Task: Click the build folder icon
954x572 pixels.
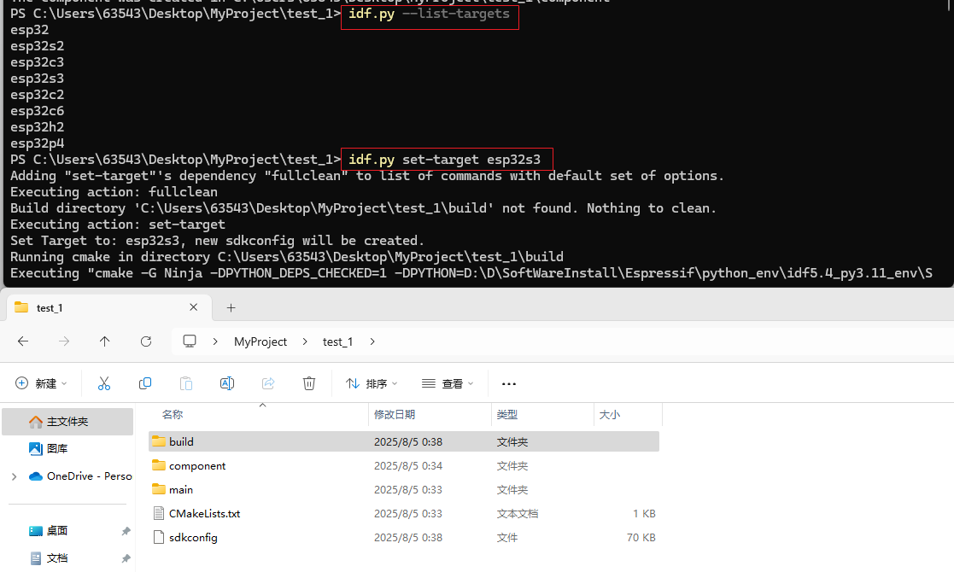Action: pos(159,441)
